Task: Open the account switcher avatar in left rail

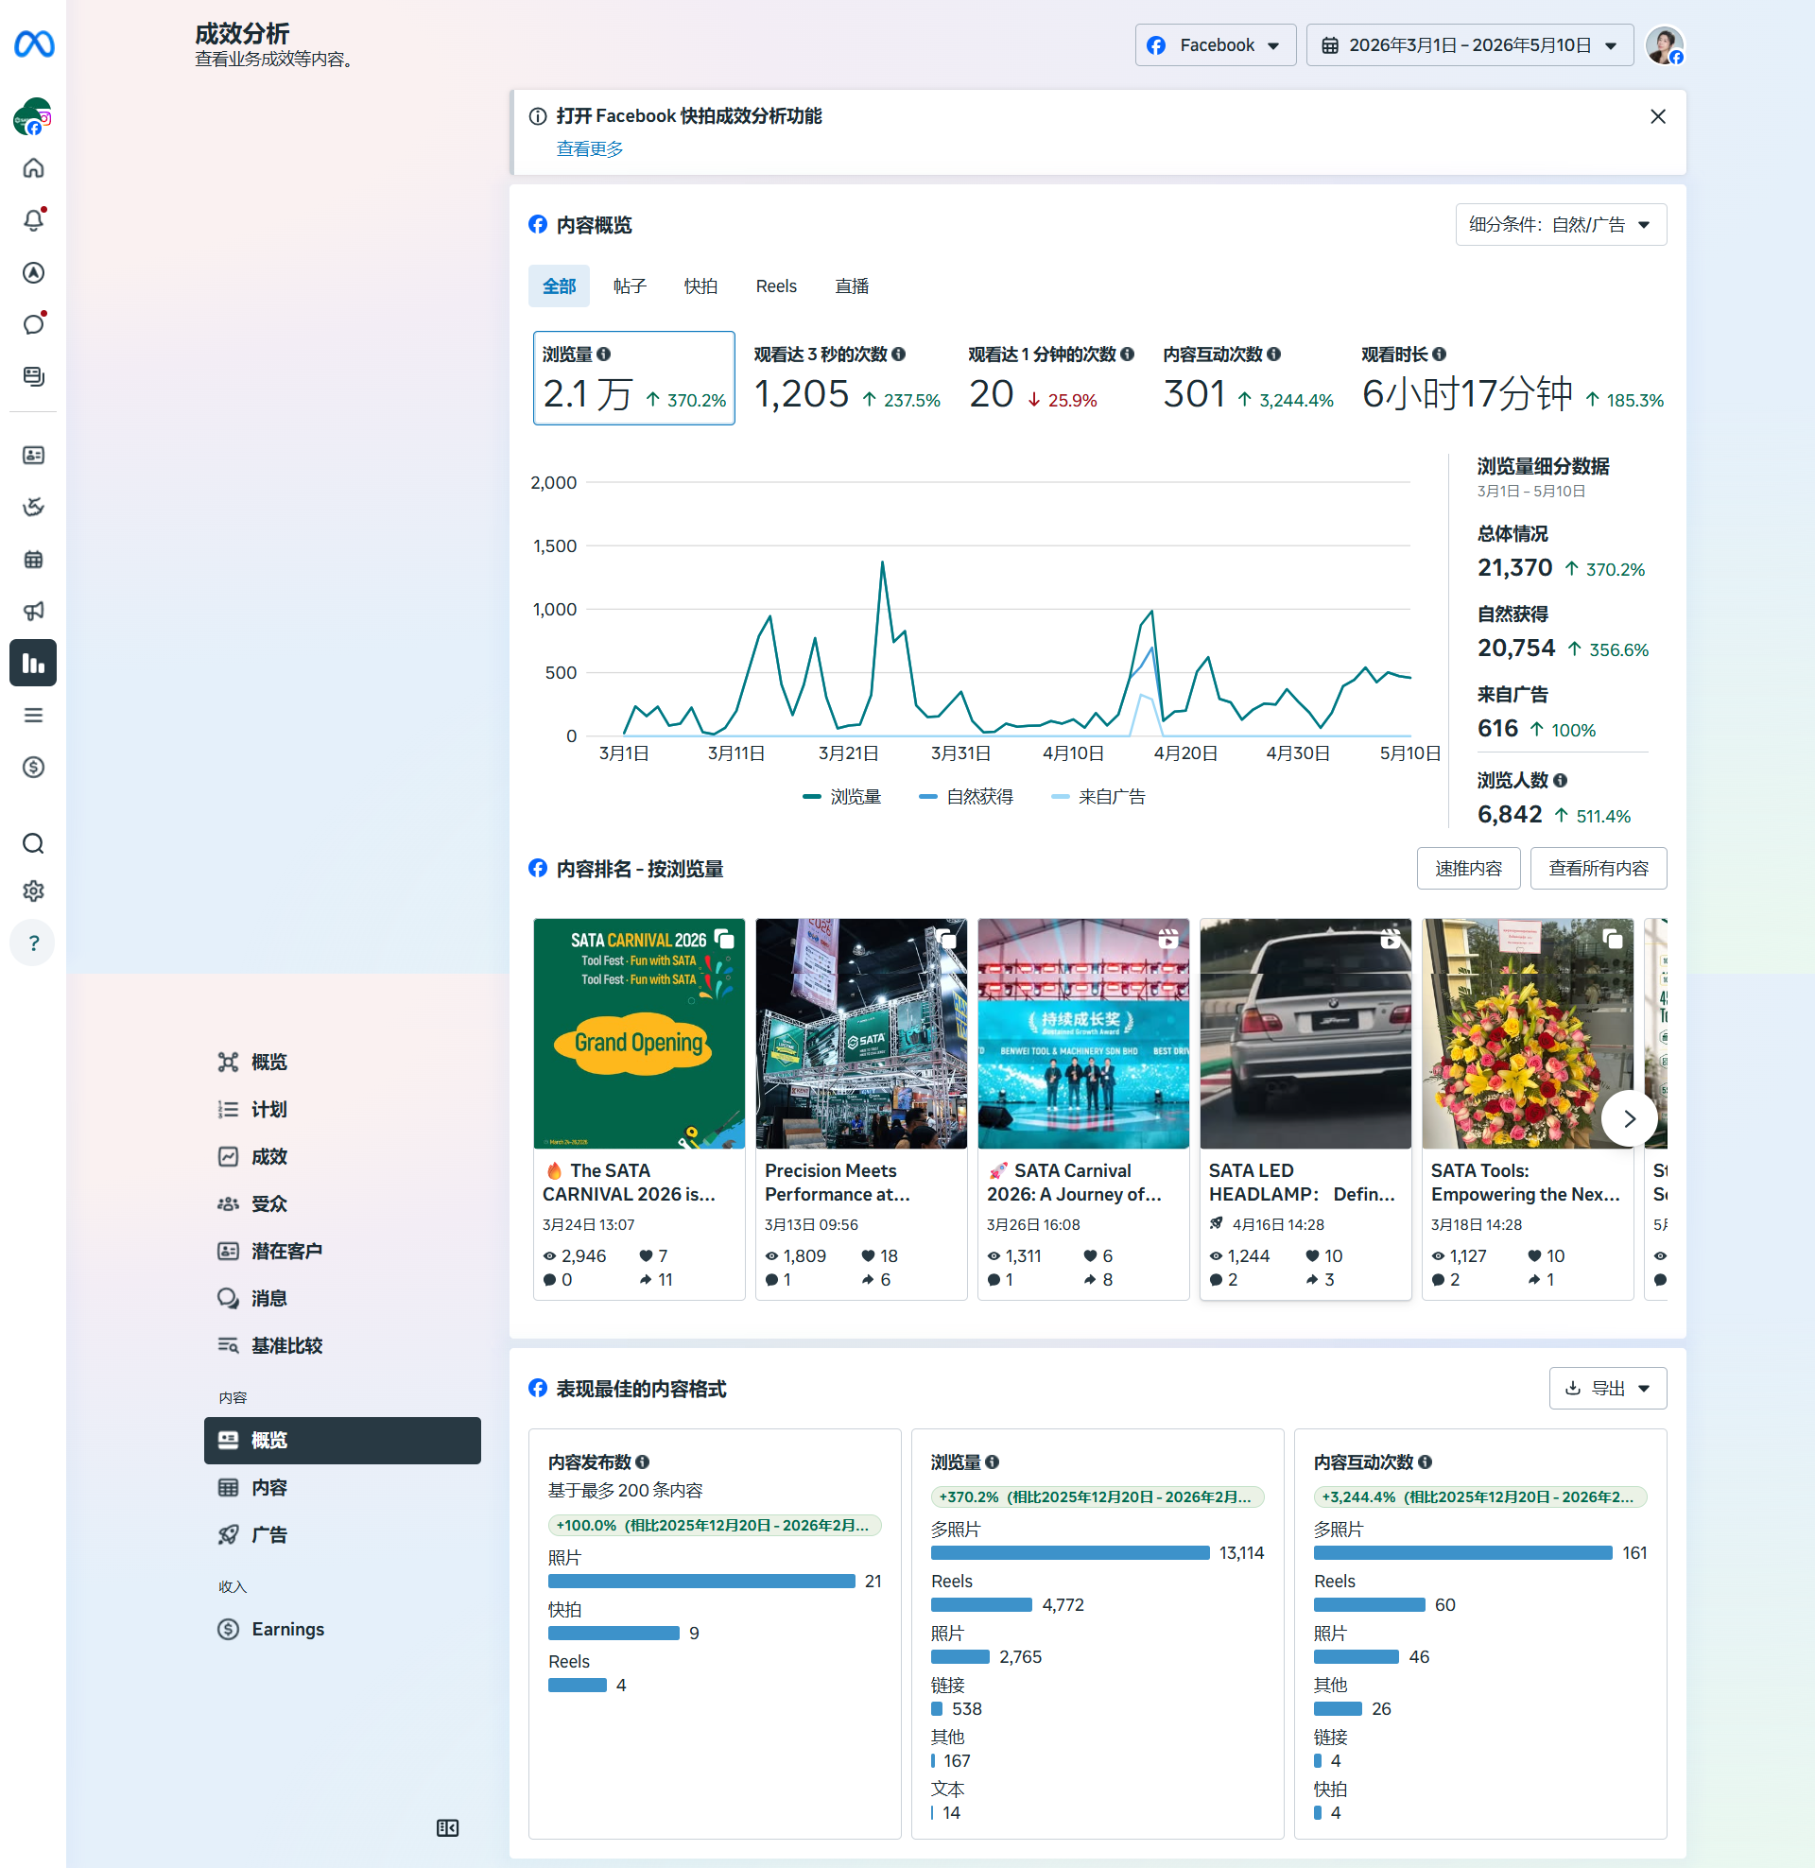Action: (x=33, y=116)
